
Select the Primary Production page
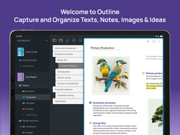[71, 66]
